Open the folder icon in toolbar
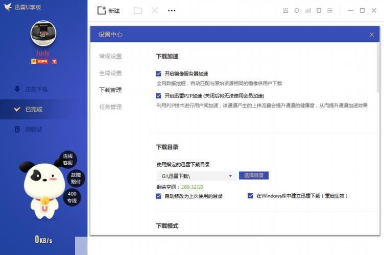The height and width of the screenshot is (255, 384). coord(138,11)
